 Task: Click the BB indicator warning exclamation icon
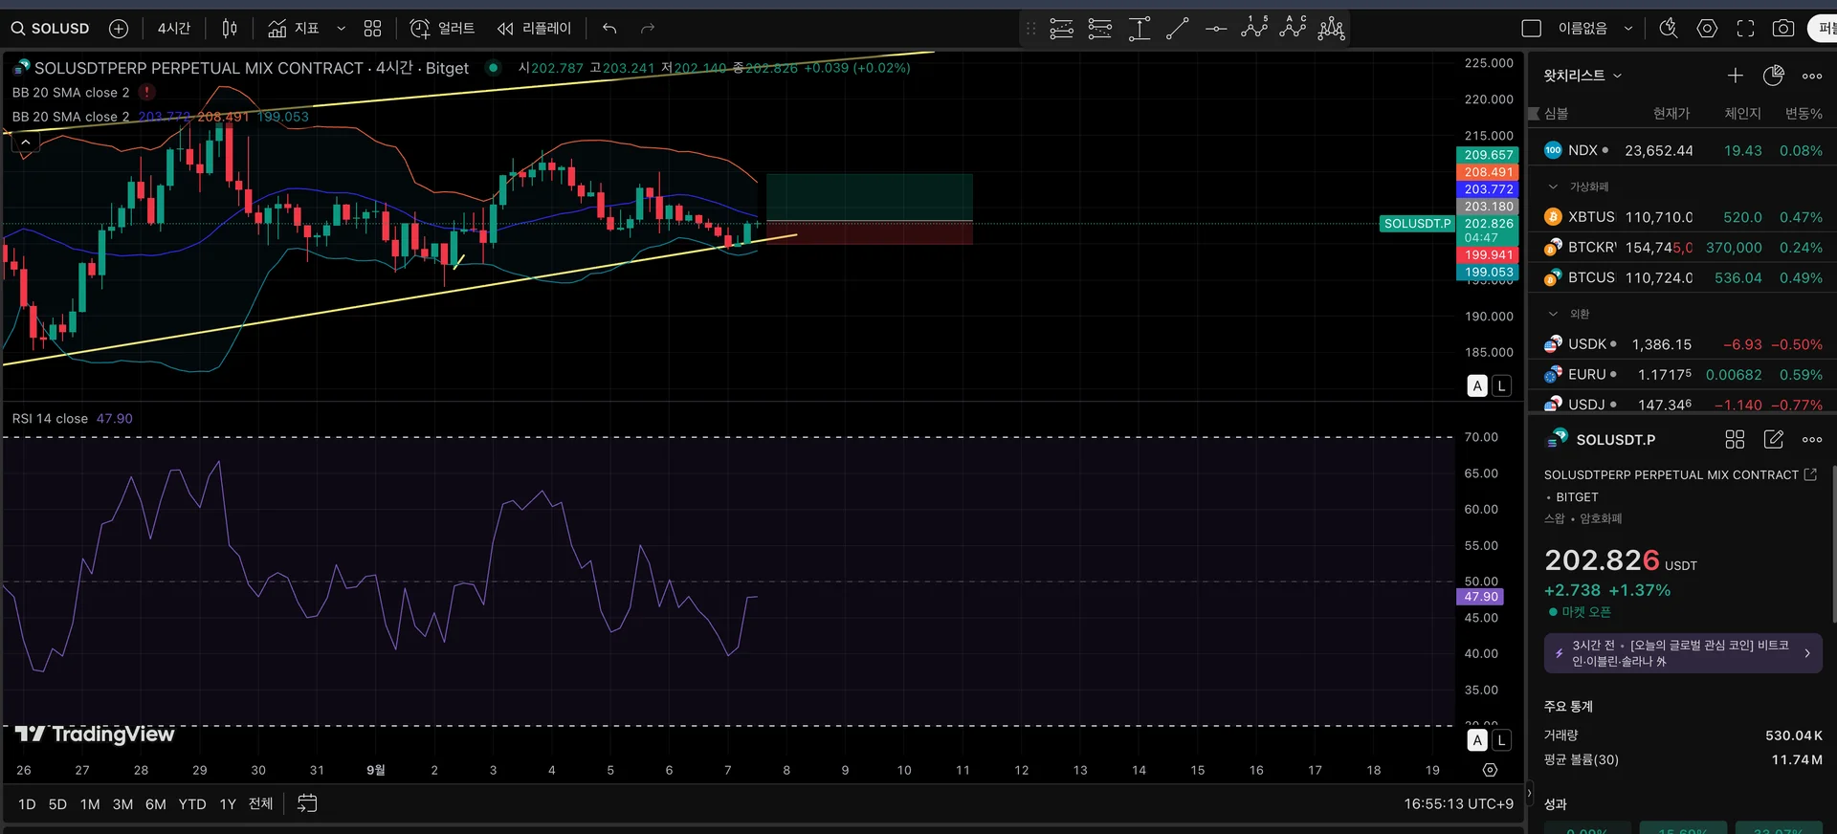[x=146, y=92]
